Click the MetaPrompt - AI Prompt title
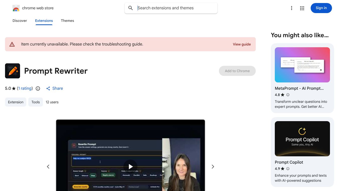 299,88
